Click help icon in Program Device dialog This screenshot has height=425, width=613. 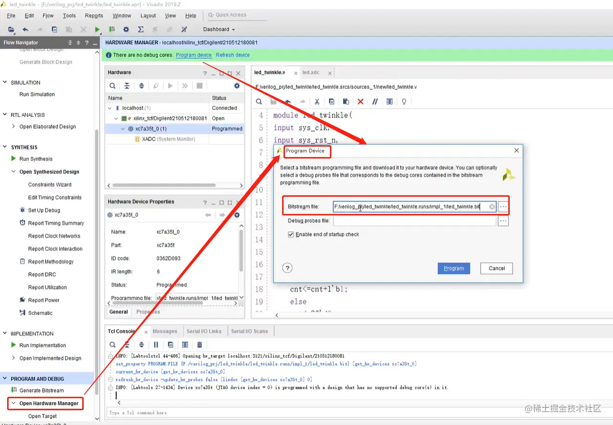[x=287, y=268]
